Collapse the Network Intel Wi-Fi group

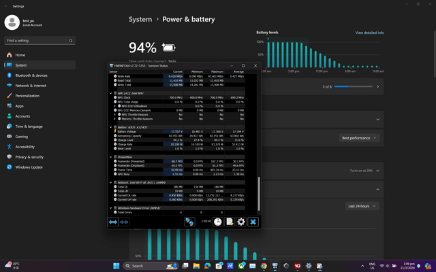coord(110,182)
